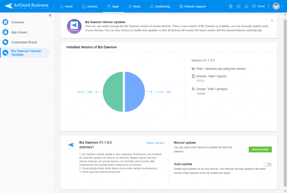The height and width of the screenshot is (193, 287).
Task: Open the Ticket message icon
Action: pos(254,6)
